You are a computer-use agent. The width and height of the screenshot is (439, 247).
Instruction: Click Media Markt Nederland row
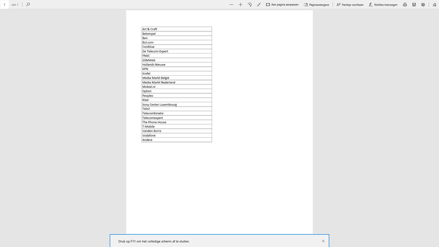176,82
